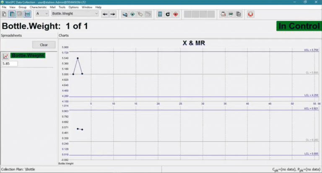Screen dimensions: 322x173
Task: Click the calculator icon in toolbar
Action: click(x=160, y=14)
